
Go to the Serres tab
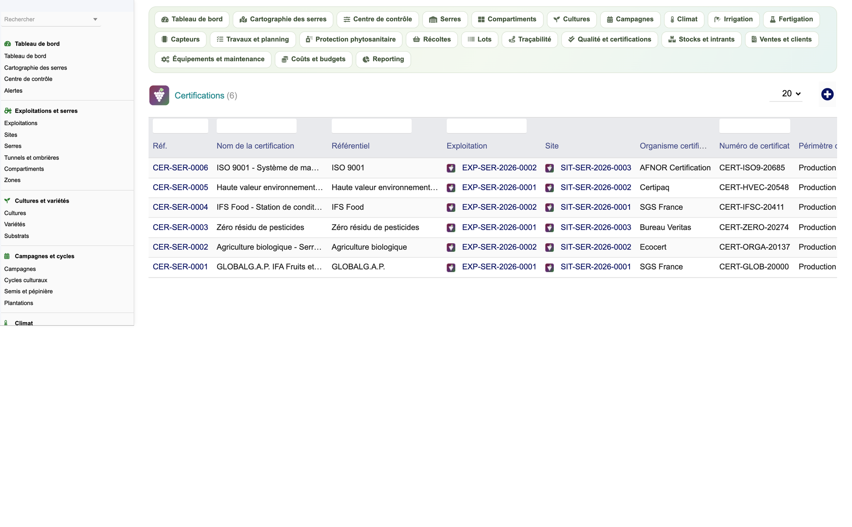445,19
